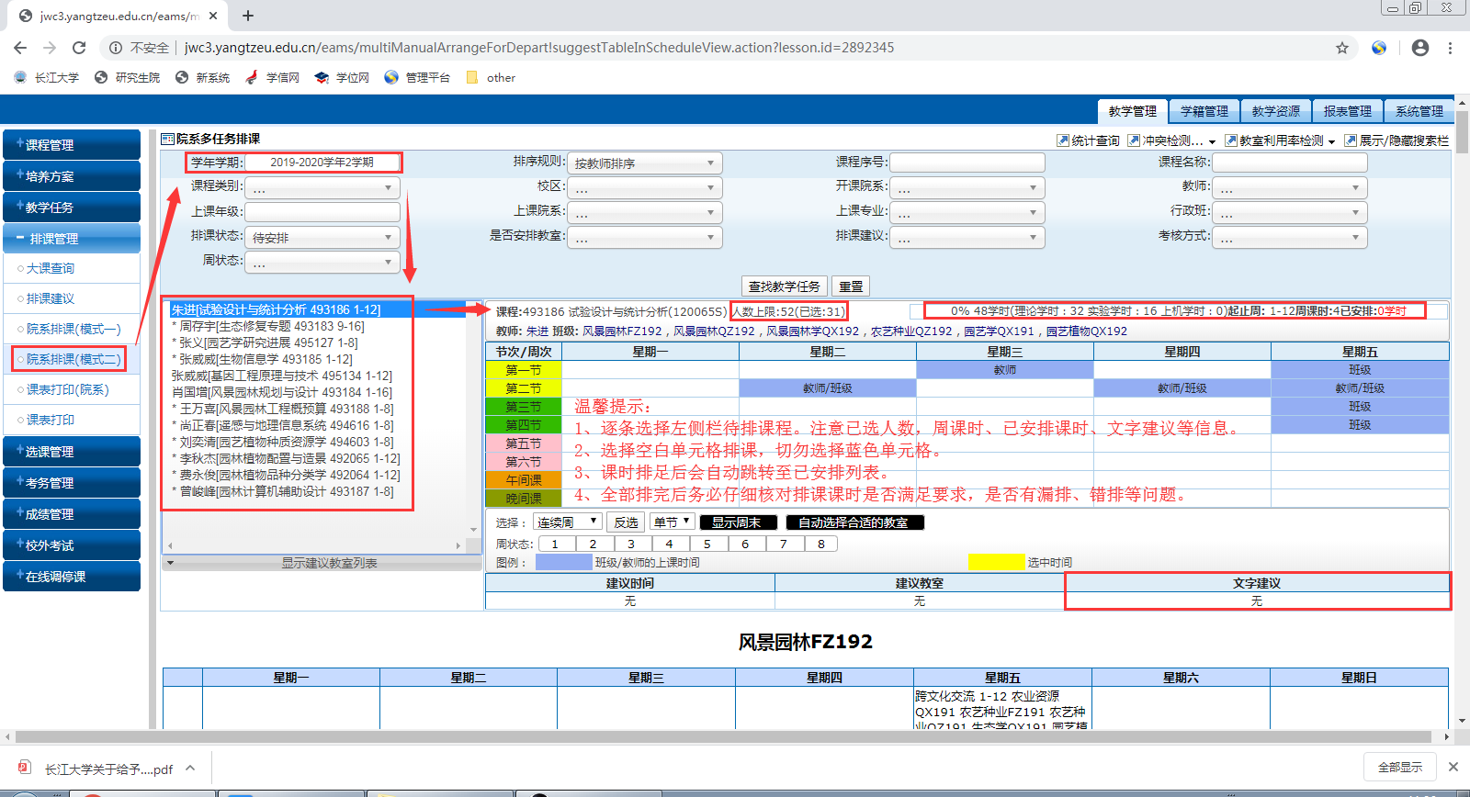Open the 统计查询 tool

pos(1089,140)
